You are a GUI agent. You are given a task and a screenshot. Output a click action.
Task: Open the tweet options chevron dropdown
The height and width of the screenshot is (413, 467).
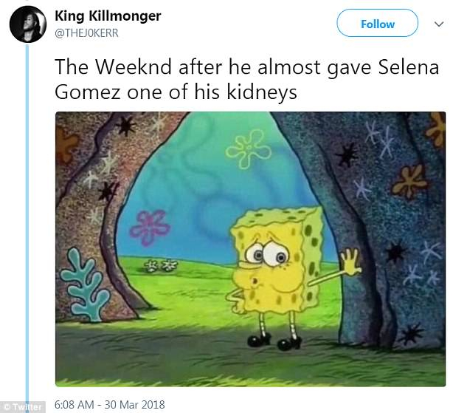point(439,24)
